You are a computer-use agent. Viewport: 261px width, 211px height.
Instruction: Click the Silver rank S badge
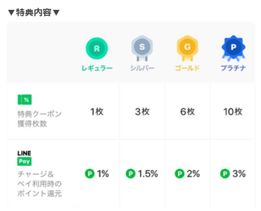click(142, 48)
